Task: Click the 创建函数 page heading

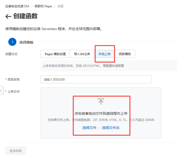Action: click(x=25, y=16)
